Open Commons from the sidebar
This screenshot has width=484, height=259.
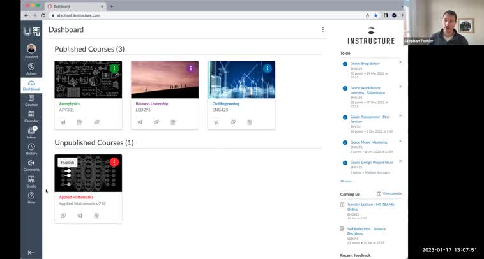31,166
